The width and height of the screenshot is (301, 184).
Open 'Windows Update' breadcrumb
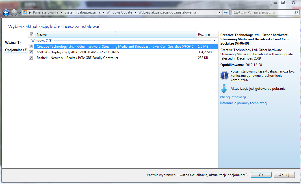(x=119, y=12)
